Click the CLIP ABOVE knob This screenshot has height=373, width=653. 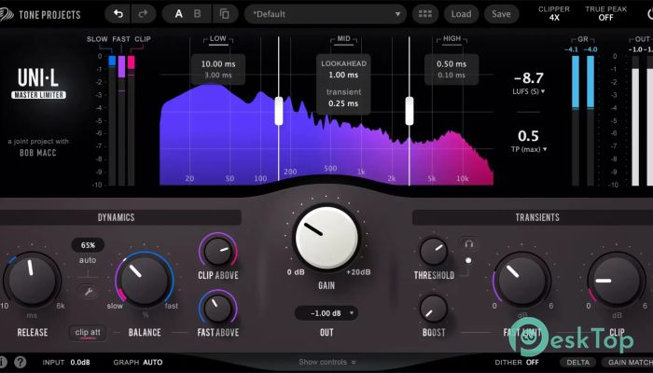pyautogui.click(x=217, y=251)
